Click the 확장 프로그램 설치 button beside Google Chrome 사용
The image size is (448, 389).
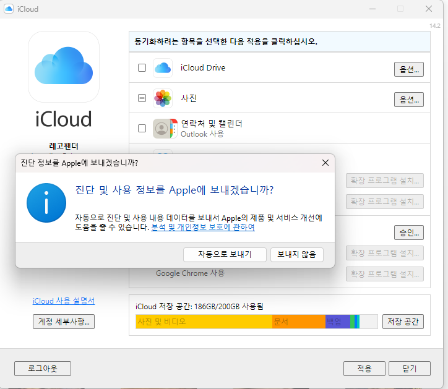384,274
